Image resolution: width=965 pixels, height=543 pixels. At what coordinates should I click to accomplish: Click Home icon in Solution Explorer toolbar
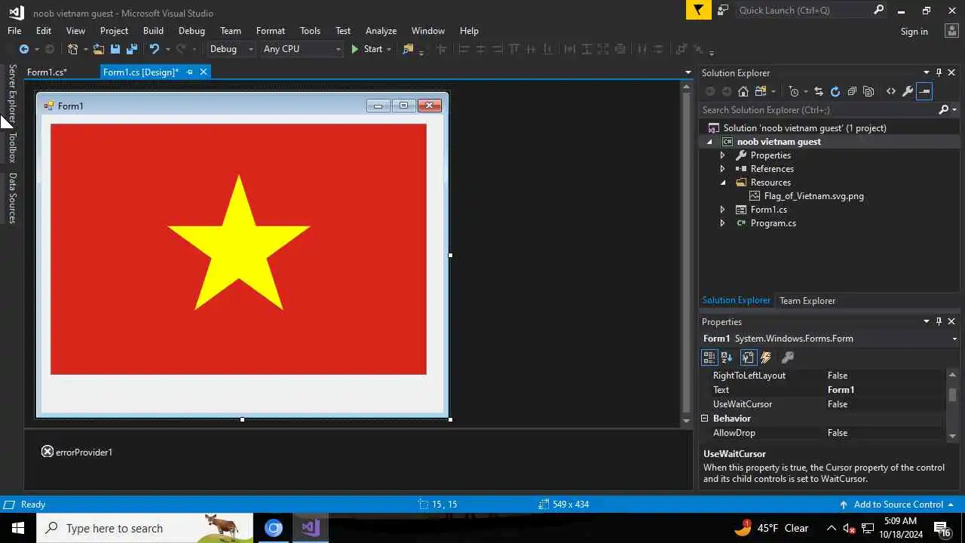click(x=743, y=91)
